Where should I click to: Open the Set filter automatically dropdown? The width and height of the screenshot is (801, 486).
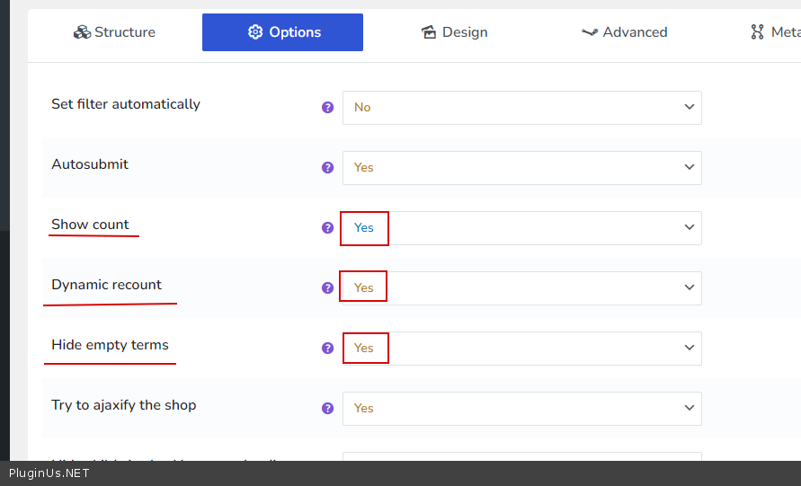pos(521,107)
